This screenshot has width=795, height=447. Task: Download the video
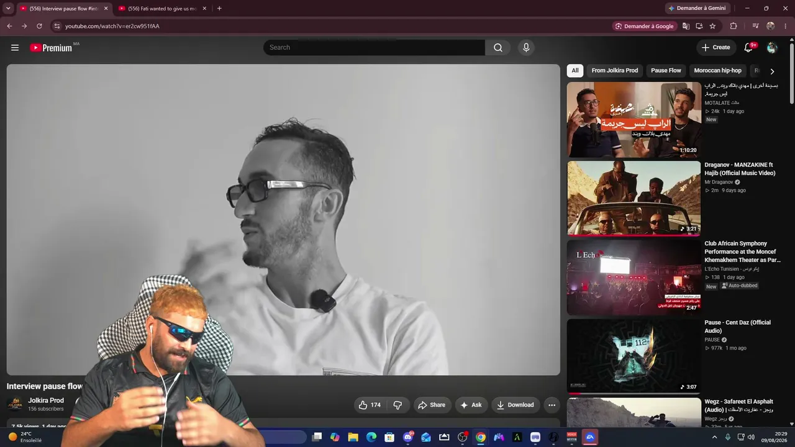click(515, 405)
